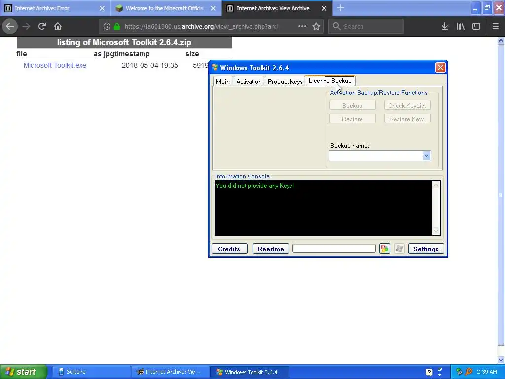The width and height of the screenshot is (505, 379).
Task: Click the green padlock security icon
Action: point(117,27)
